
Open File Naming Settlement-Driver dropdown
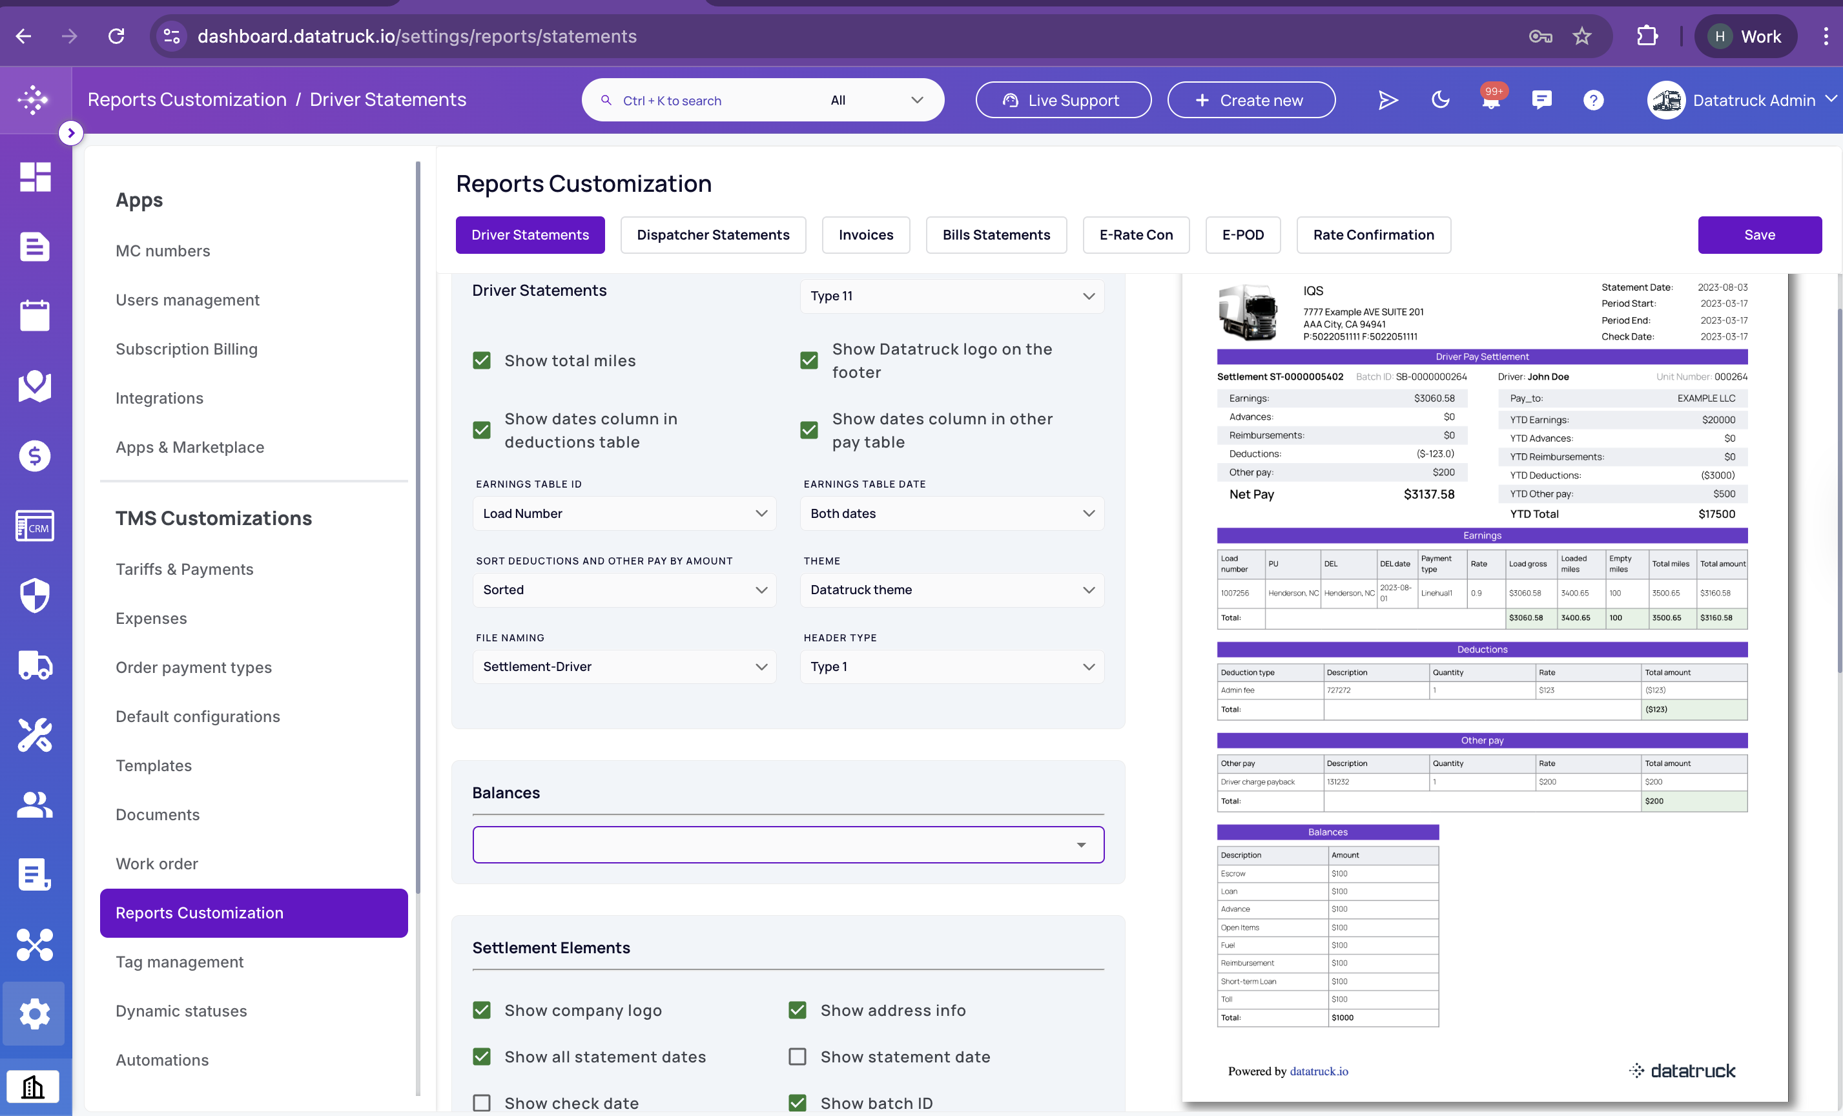[x=624, y=666]
